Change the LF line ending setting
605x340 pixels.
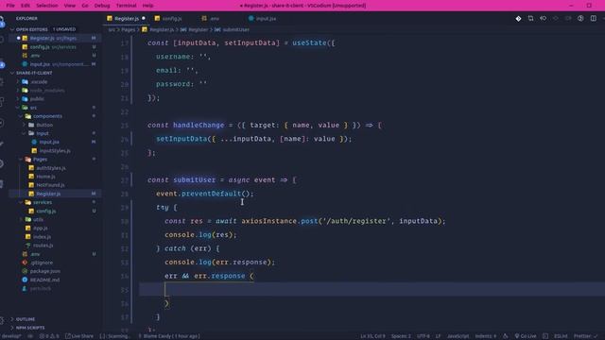[x=439, y=336]
